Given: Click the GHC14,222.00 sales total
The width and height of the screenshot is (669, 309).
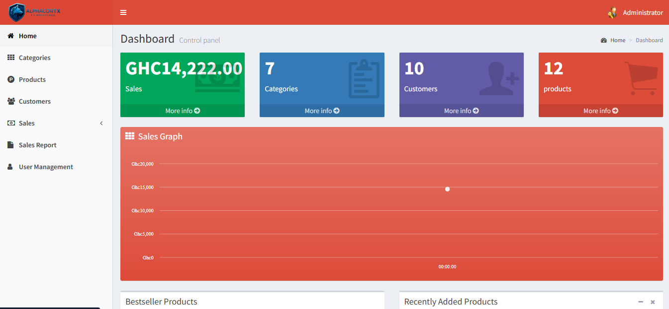Looking at the screenshot, I should pyautogui.click(x=184, y=68).
